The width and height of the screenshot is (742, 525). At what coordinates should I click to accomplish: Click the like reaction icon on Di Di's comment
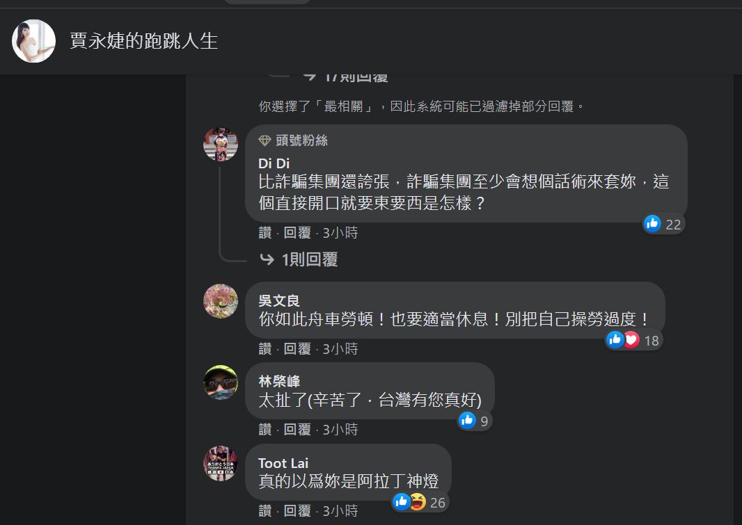pyautogui.click(x=652, y=223)
